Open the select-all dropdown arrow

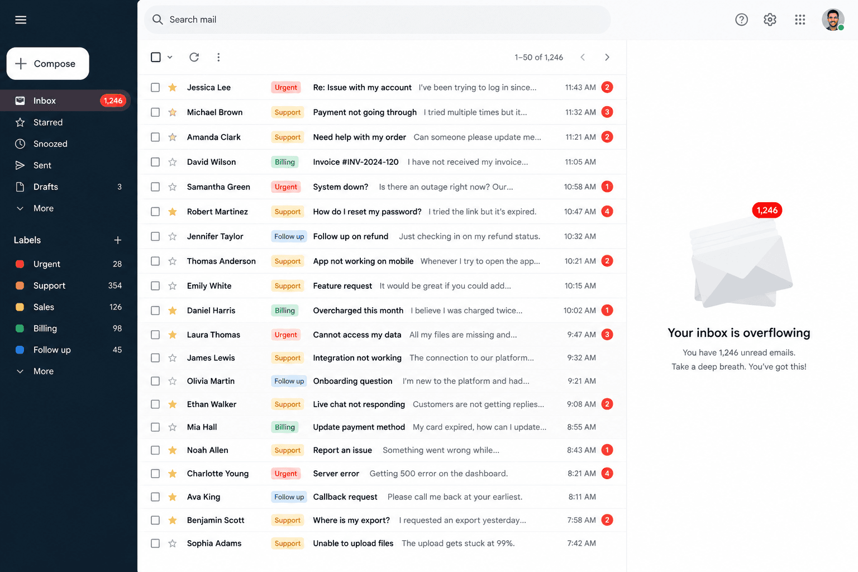coord(170,57)
